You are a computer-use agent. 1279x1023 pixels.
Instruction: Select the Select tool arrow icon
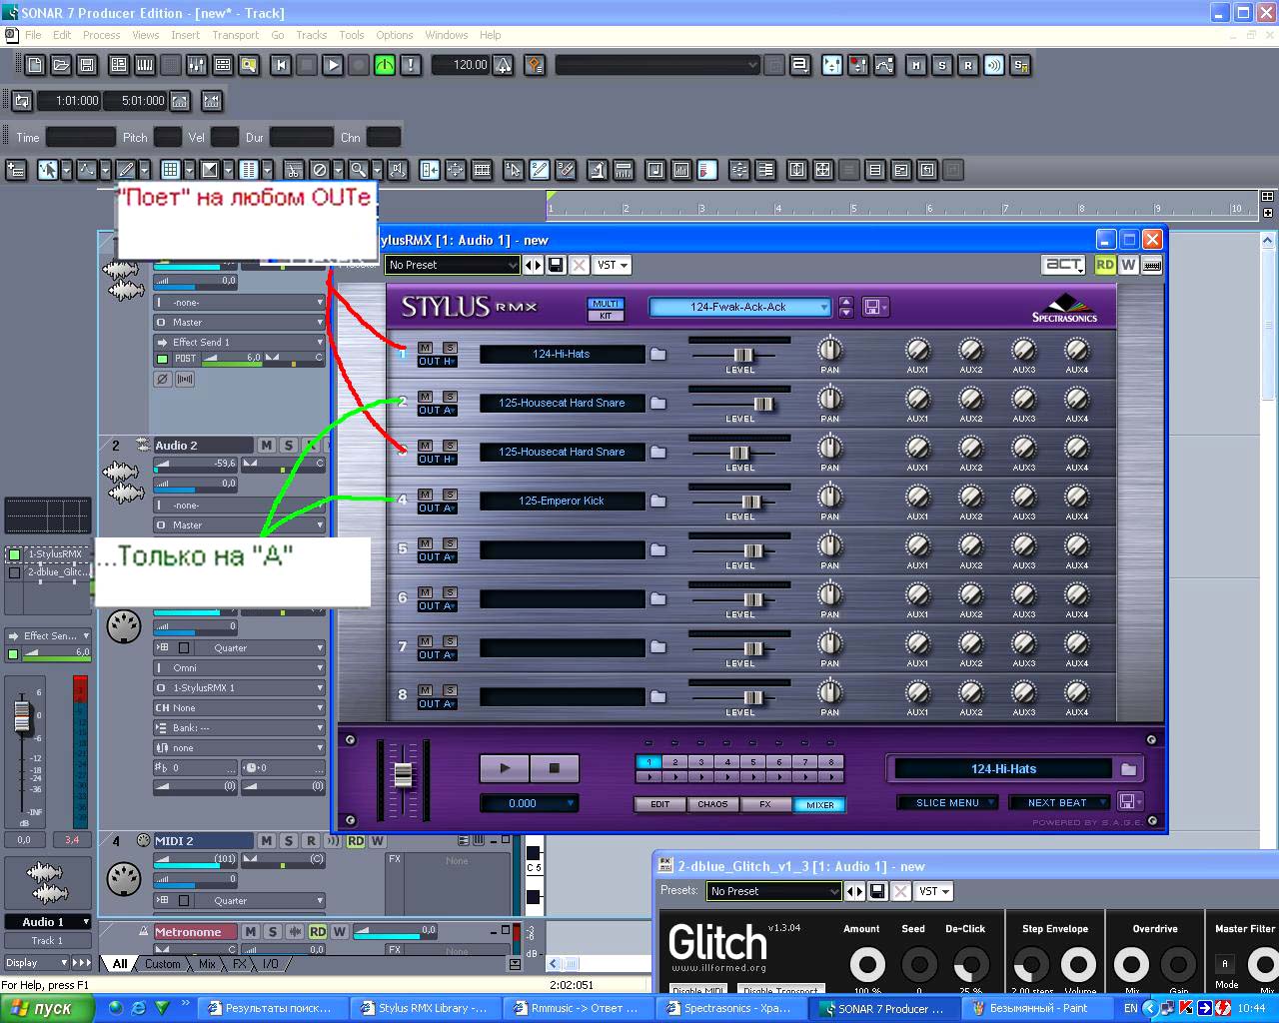(x=47, y=170)
